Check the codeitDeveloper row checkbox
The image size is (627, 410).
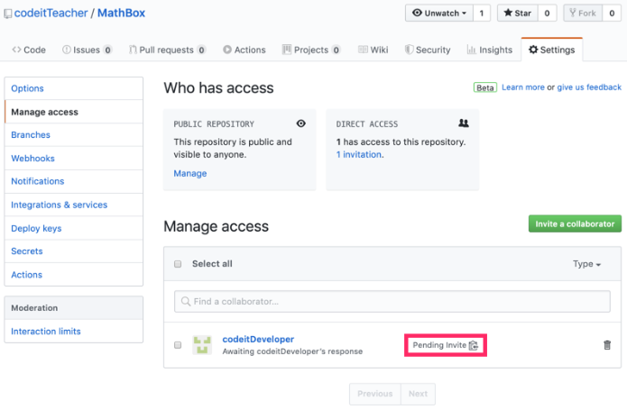click(178, 345)
